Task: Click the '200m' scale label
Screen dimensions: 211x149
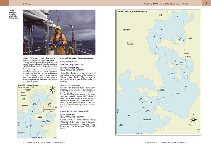Action: [51, 112]
